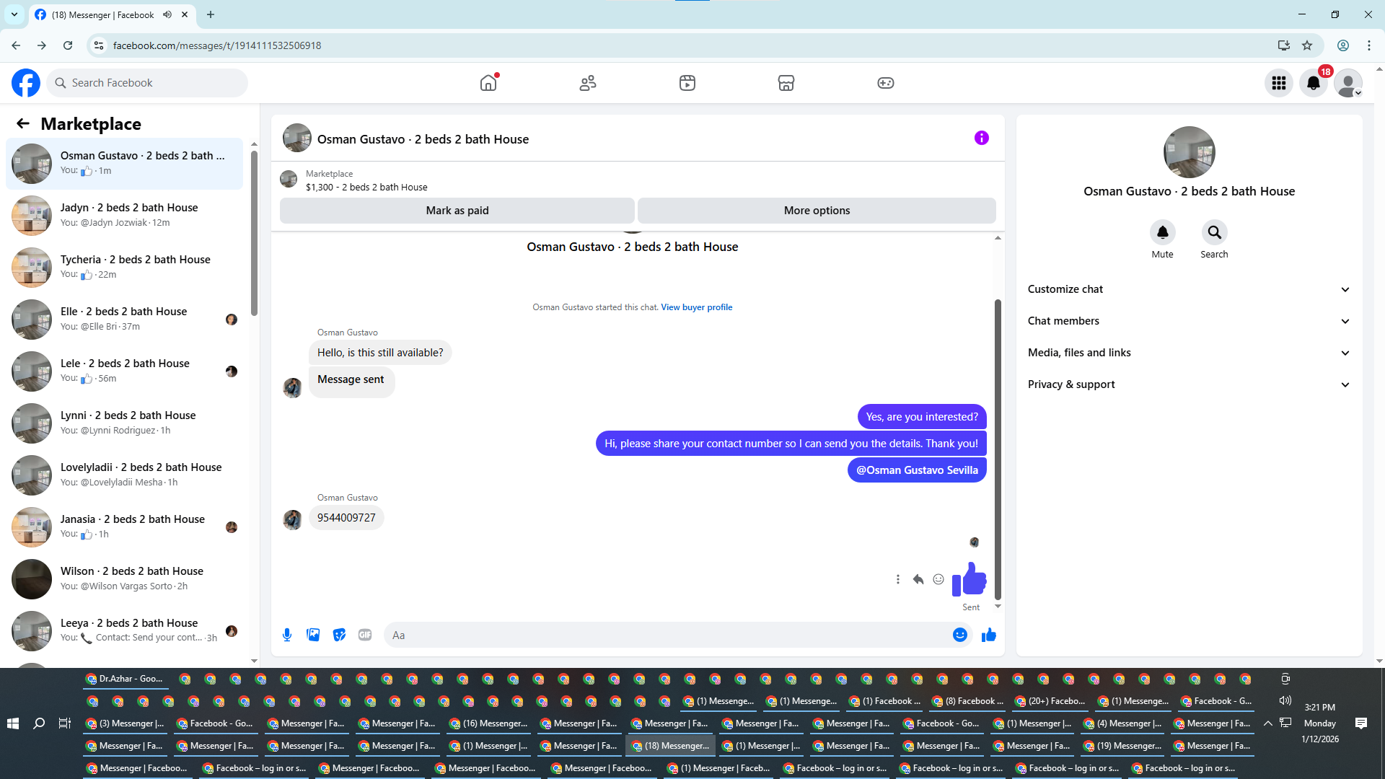Screen dimensions: 1385x779
Task: Mute the browser tab audio icon
Action: tap(167, 14)
